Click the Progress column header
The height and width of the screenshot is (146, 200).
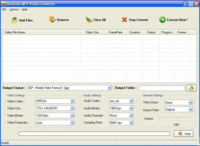click(166, 32)
